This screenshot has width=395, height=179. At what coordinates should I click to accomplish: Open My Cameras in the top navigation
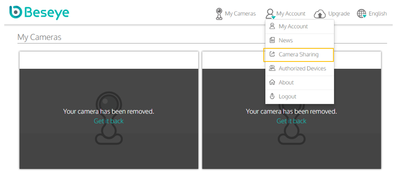236,13
